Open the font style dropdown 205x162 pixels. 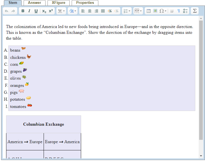72,11
